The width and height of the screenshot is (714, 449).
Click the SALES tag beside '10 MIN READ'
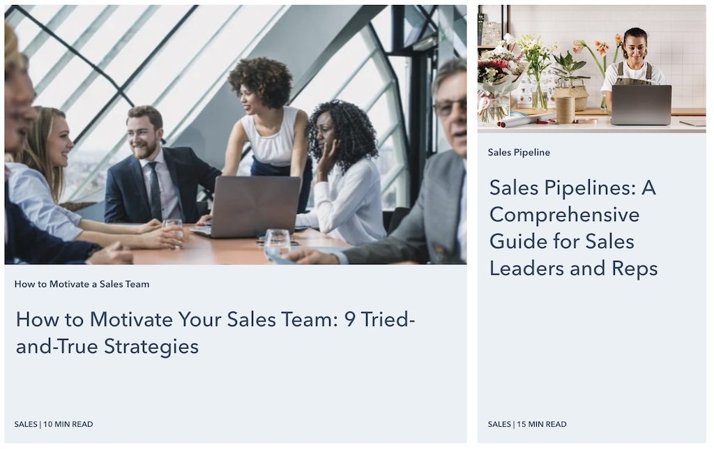click(26, 425)
